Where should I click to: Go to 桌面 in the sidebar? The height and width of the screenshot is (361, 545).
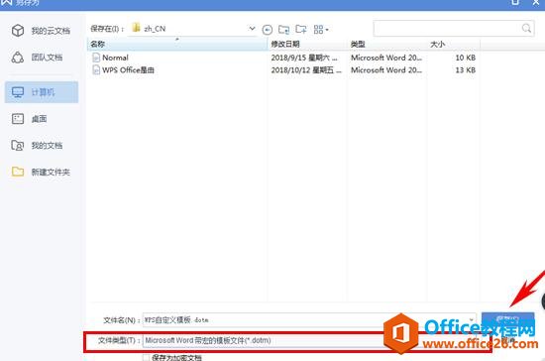pos(29,119)
